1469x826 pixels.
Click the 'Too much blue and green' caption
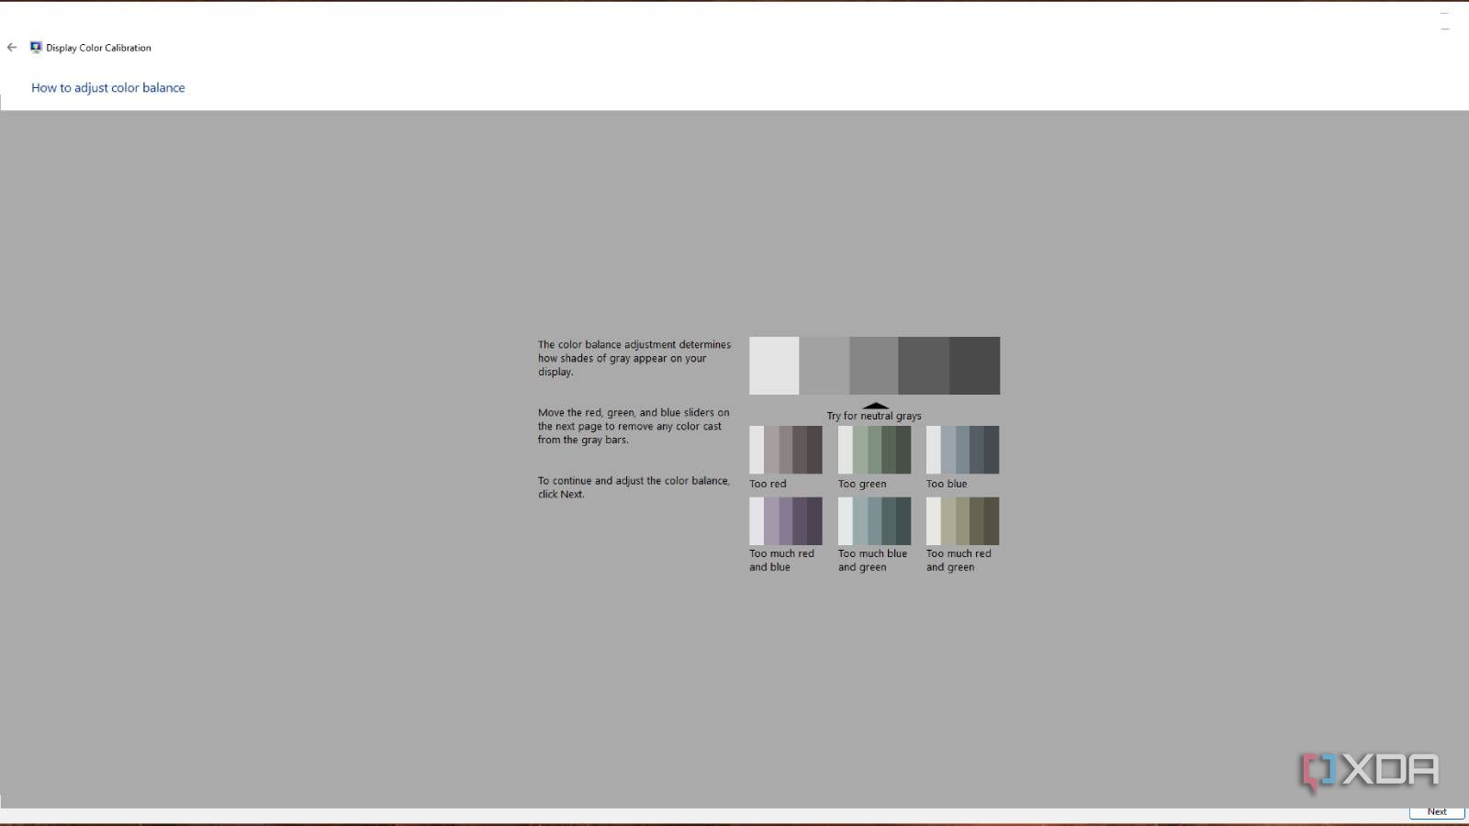[x=872, y=560]
